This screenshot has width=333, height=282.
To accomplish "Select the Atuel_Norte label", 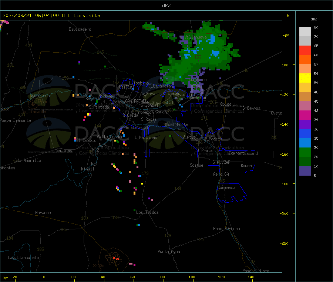I will [176, 125].
